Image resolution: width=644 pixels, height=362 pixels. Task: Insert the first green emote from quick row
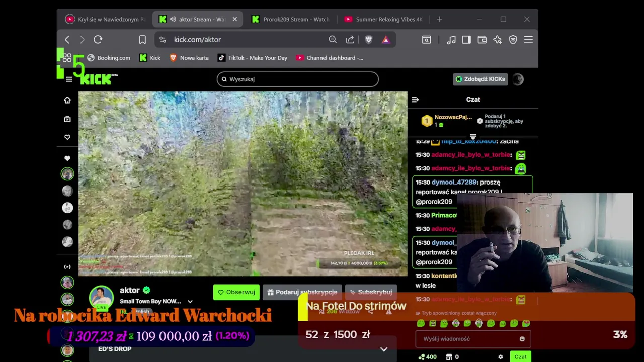pos(421,323)
